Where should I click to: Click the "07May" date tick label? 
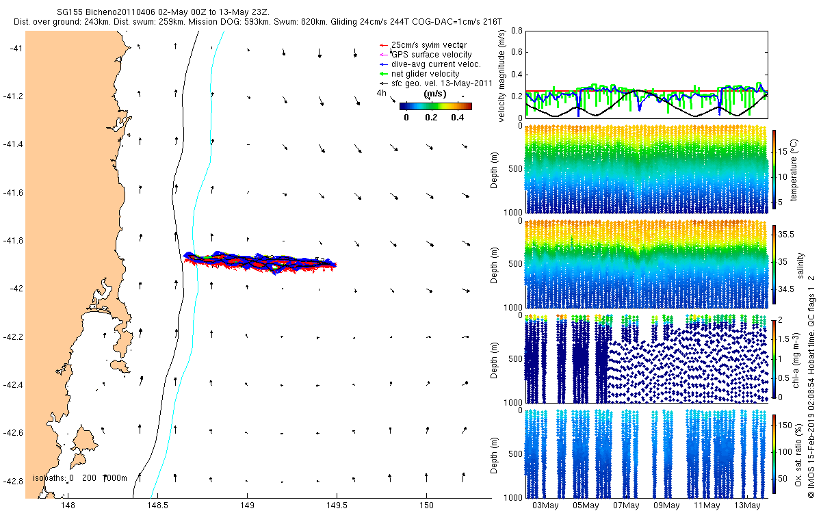(x=626, y=505)
